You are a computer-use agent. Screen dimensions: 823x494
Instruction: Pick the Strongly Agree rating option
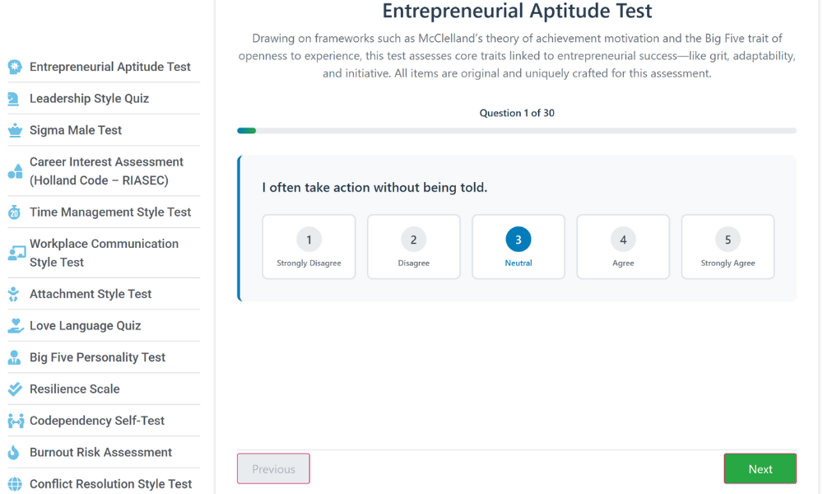[x=728, y=246]
